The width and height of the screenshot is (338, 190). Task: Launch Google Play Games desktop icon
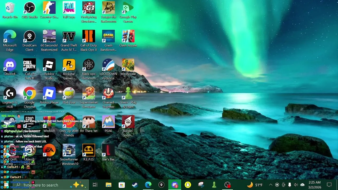click(x=128, y=12)
